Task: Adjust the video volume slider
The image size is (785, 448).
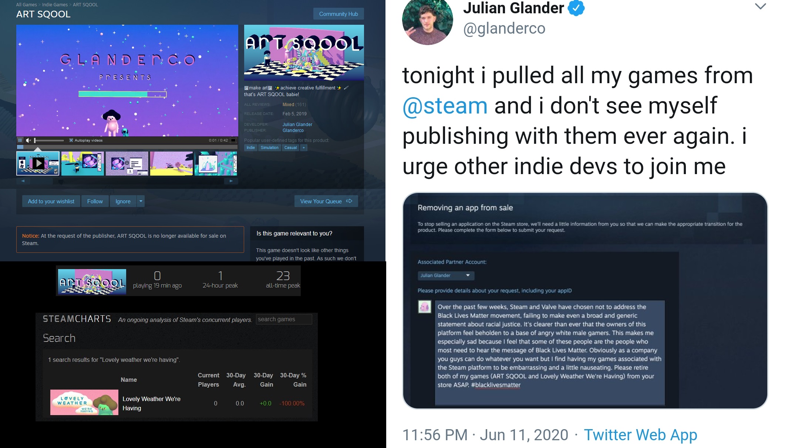Action: tap(49, 140)
